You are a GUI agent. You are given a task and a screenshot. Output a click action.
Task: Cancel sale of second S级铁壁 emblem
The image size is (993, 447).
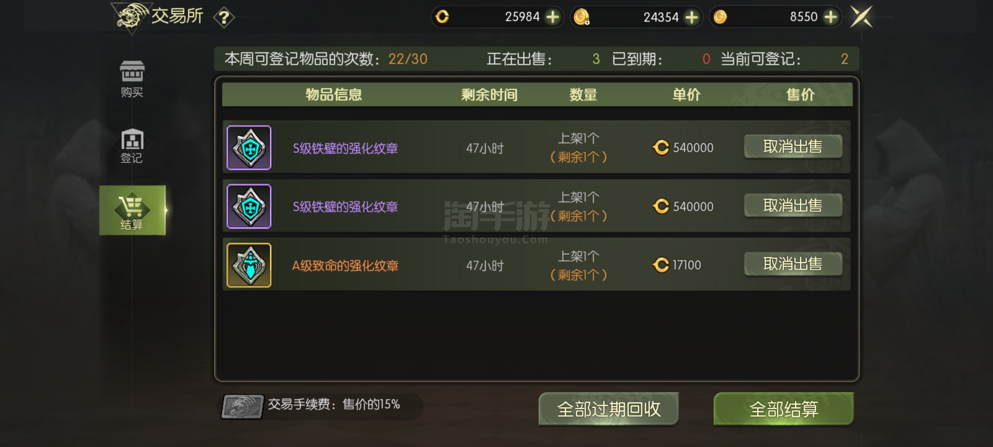pos(793,205)
